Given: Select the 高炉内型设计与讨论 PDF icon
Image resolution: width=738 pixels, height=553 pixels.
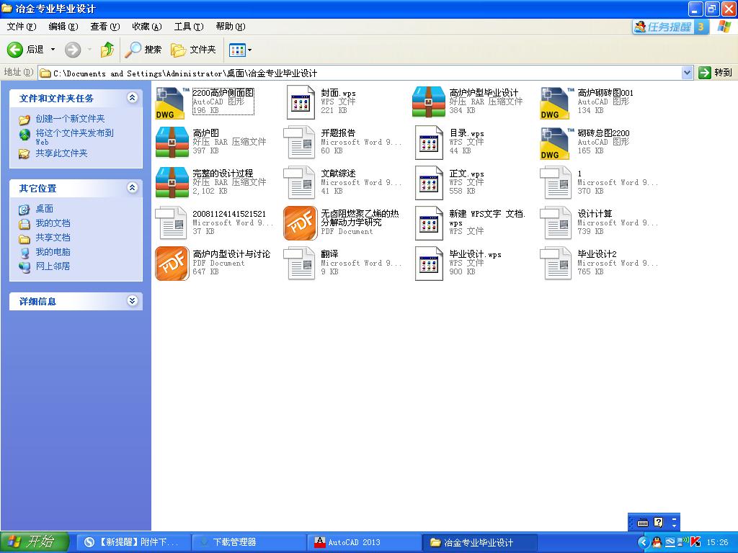Looking at the screenshot, I should tap(172, 264).
